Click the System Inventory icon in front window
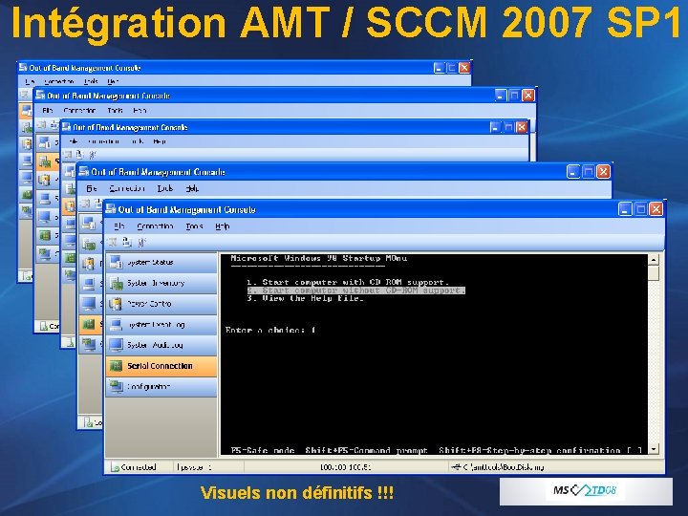The width and height of the screenshot is (688, 516). [117, 284]
